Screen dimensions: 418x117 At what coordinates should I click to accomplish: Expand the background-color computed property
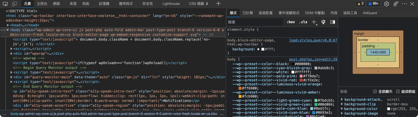(342, 109)
